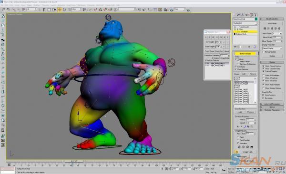Collapse the Mirror Parameters rollout
Image resolution: width=286 pixels, height=174 pixels.
(272, 19)
